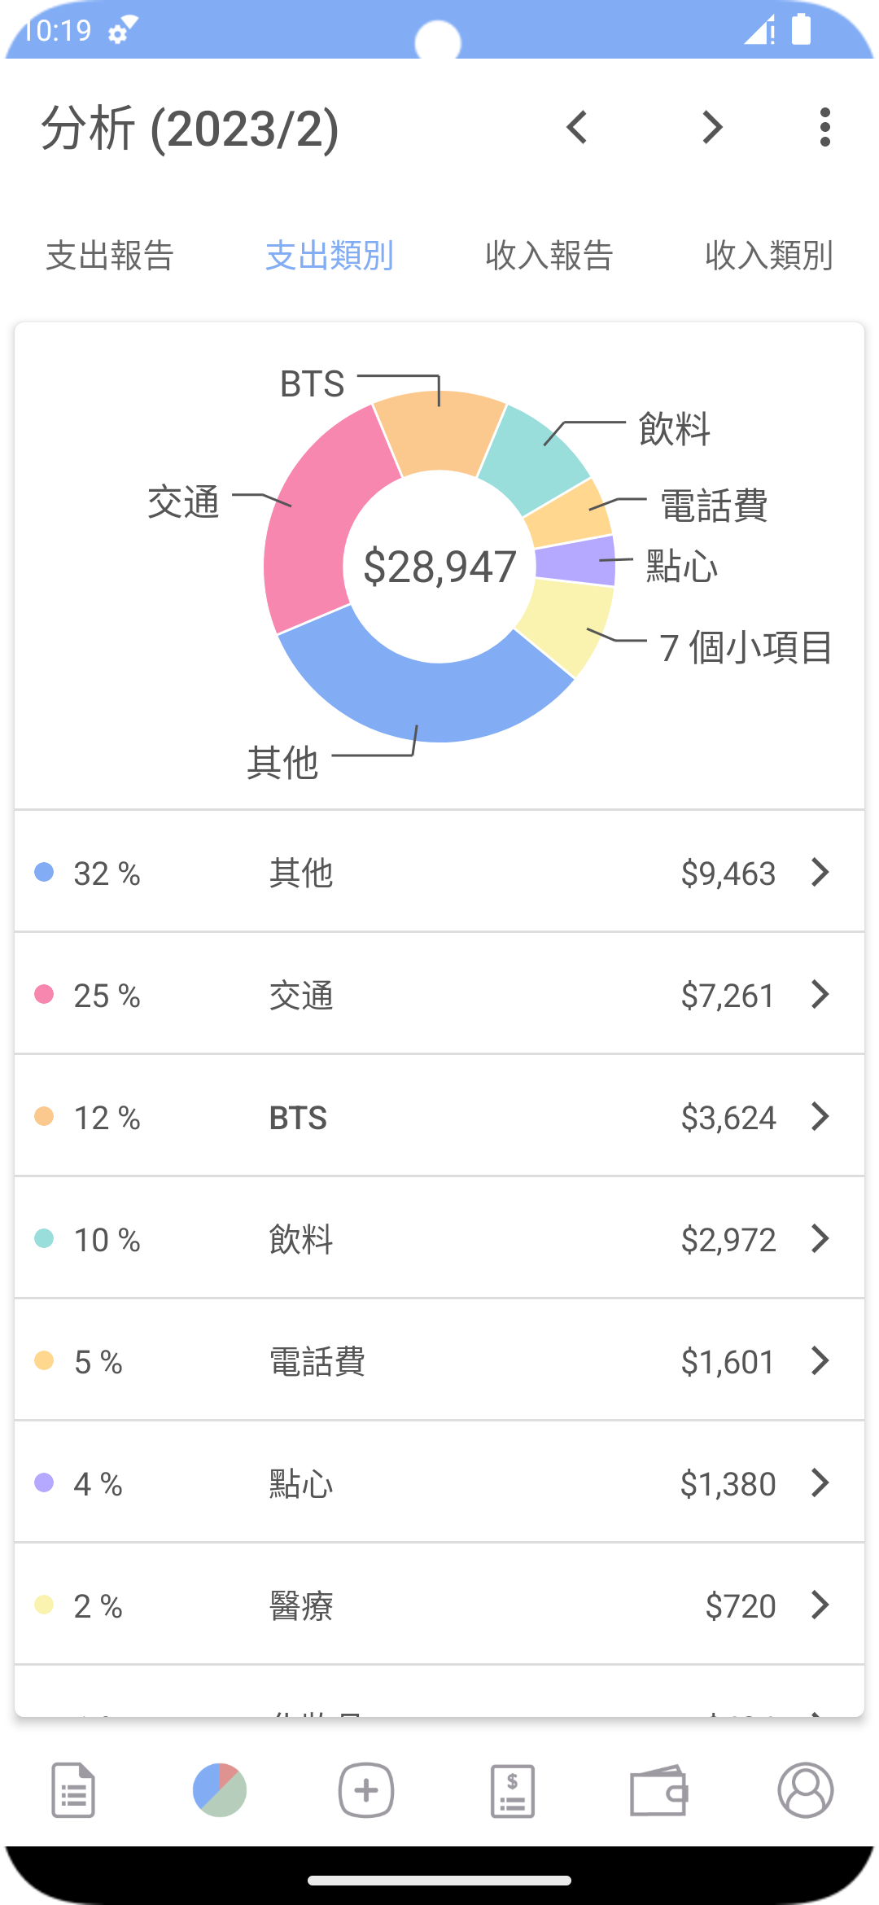The width and height of the screenshot is (879, 1905).
Task: Open the 電話費 category row
Action: pyautogui.click(x=439, y=1360)
